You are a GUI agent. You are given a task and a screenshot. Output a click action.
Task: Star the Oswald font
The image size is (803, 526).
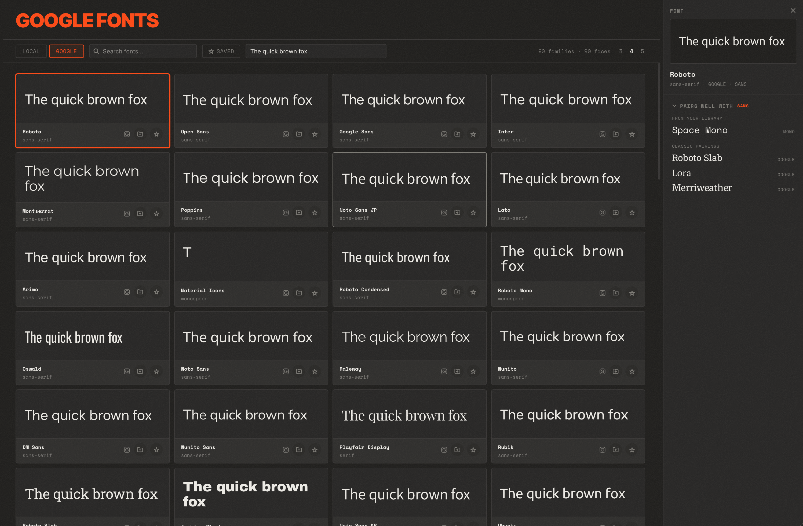point(156,371)
